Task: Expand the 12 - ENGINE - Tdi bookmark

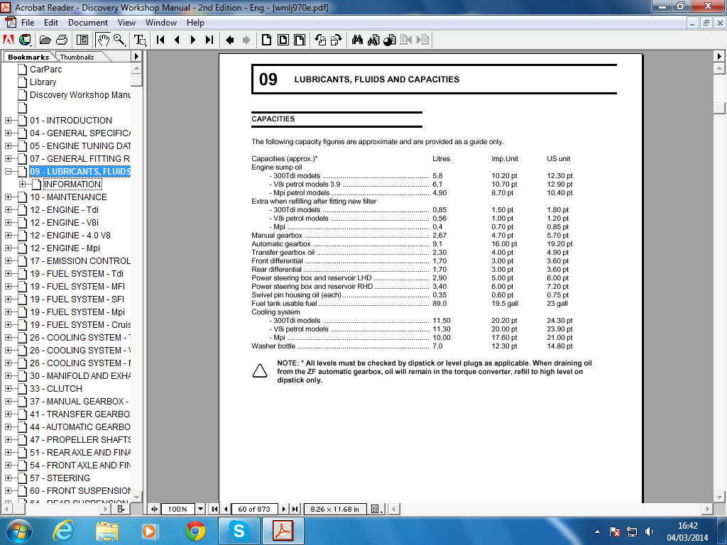Action: [9, 210]
